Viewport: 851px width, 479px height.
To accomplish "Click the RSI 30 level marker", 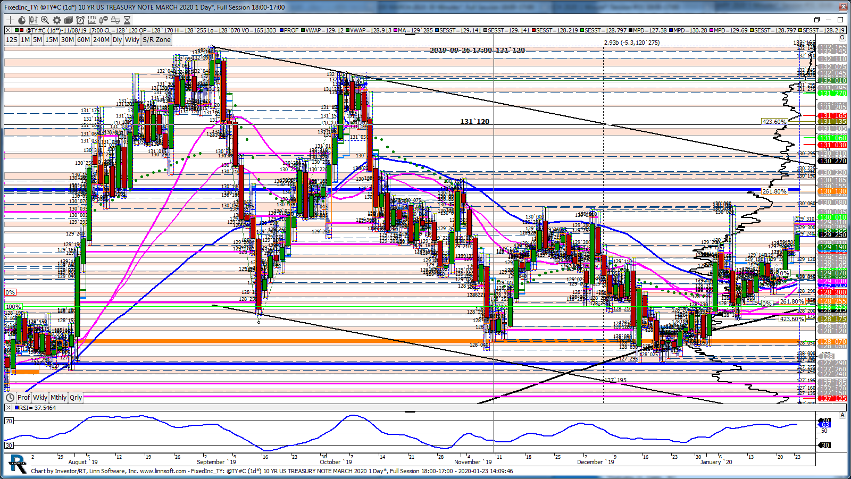I will [9, 445].
